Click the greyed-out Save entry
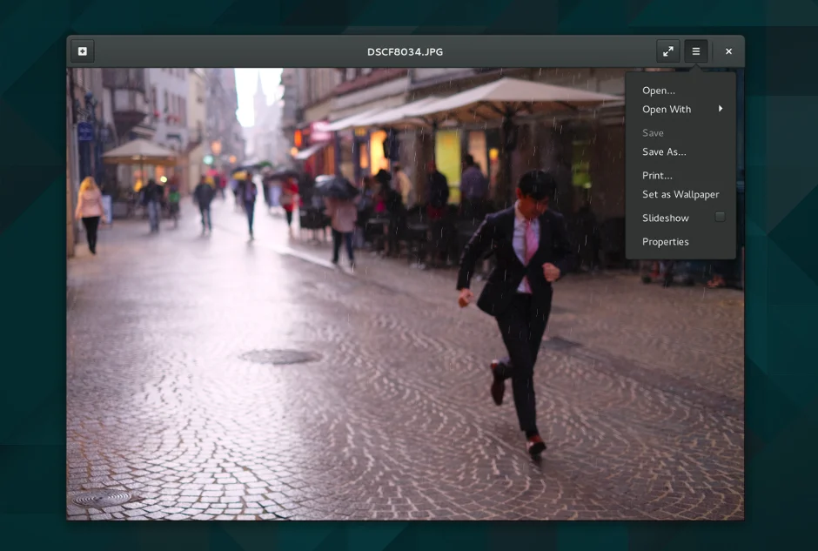 [x=653, y=133]
